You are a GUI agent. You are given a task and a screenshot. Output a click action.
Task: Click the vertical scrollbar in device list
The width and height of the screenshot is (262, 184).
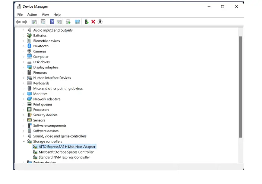[x=240, y=86]
